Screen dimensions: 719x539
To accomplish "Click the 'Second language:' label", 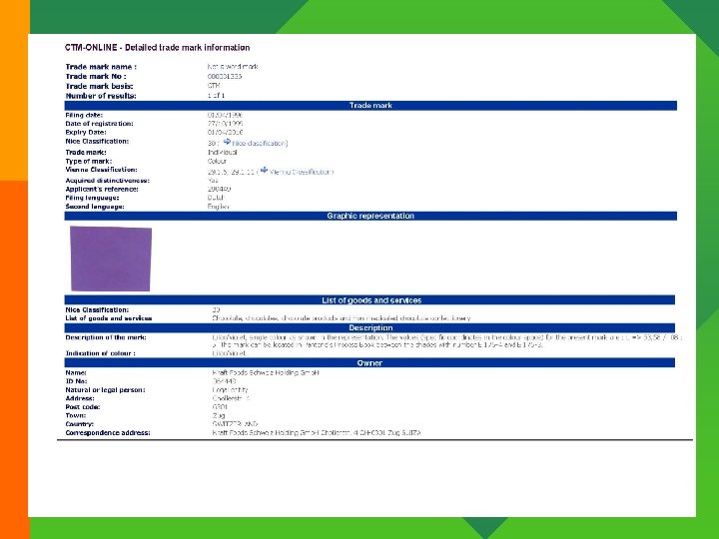I will pos(95,207).
